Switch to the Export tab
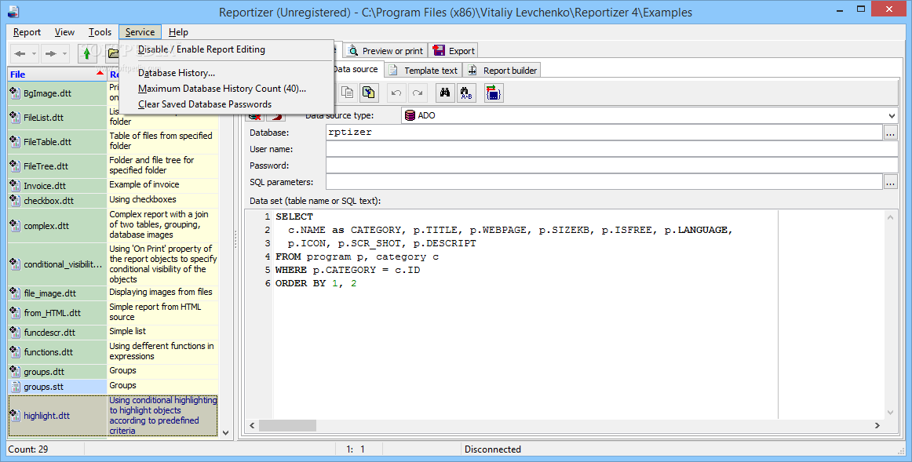Image resolution: width=912 pixels, height=462 pixels. [454, 51]
